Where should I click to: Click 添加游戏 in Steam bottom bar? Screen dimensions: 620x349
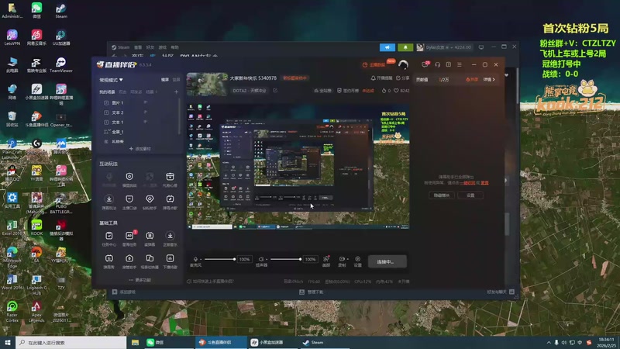pyautogui.click(x=124, y=292)
